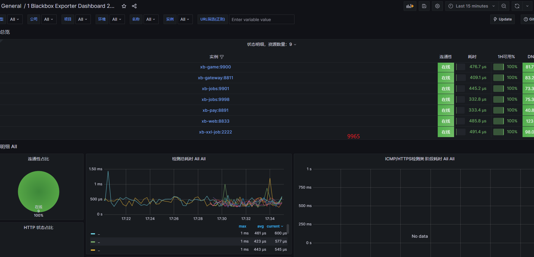This screenshot has height=257, width=534.
Task: Open the refresh interval dropdown arrow
Action: coord(527,6)
